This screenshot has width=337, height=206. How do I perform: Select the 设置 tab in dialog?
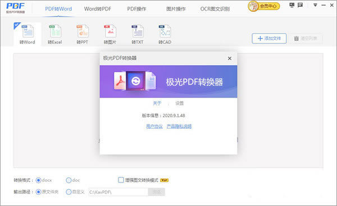(x=180, y=103)
